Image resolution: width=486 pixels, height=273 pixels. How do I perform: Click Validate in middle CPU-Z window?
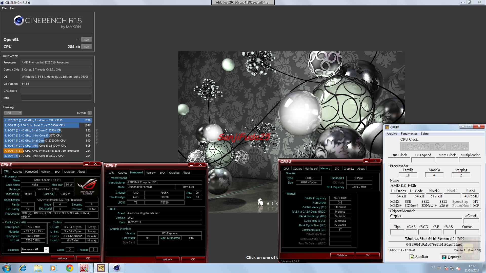167,259
